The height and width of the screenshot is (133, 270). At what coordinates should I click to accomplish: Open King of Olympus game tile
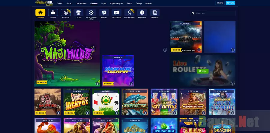tap(222, 102)
